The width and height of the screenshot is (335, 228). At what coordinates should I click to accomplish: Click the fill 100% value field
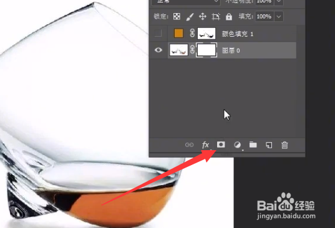pyautogui.click(x=265, y=16)
